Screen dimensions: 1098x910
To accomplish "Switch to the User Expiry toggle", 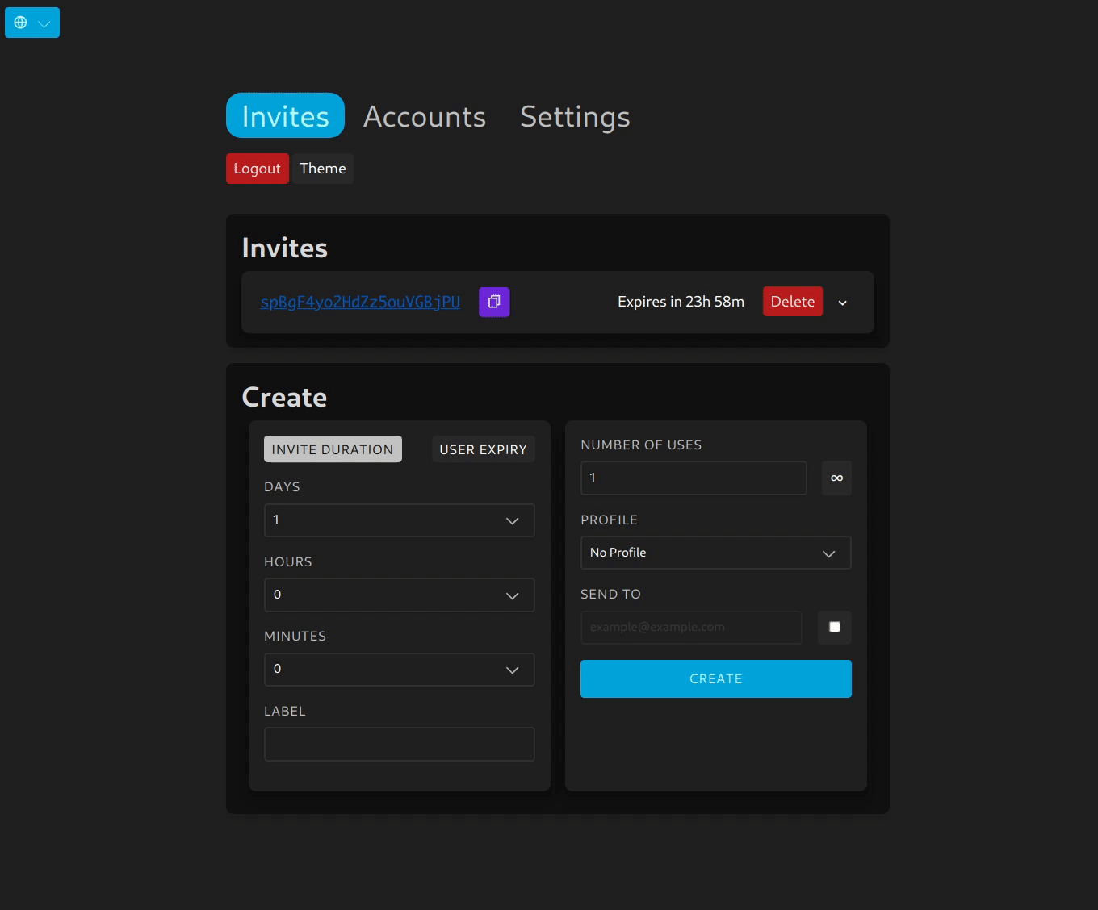I will [x=483, y=449].
